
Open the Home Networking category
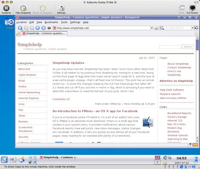29,92
